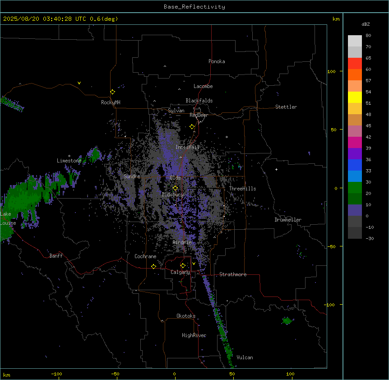The width and height of the screenshot is (389, 380).
Task: Select the Didsbury label
Action: 173,195
